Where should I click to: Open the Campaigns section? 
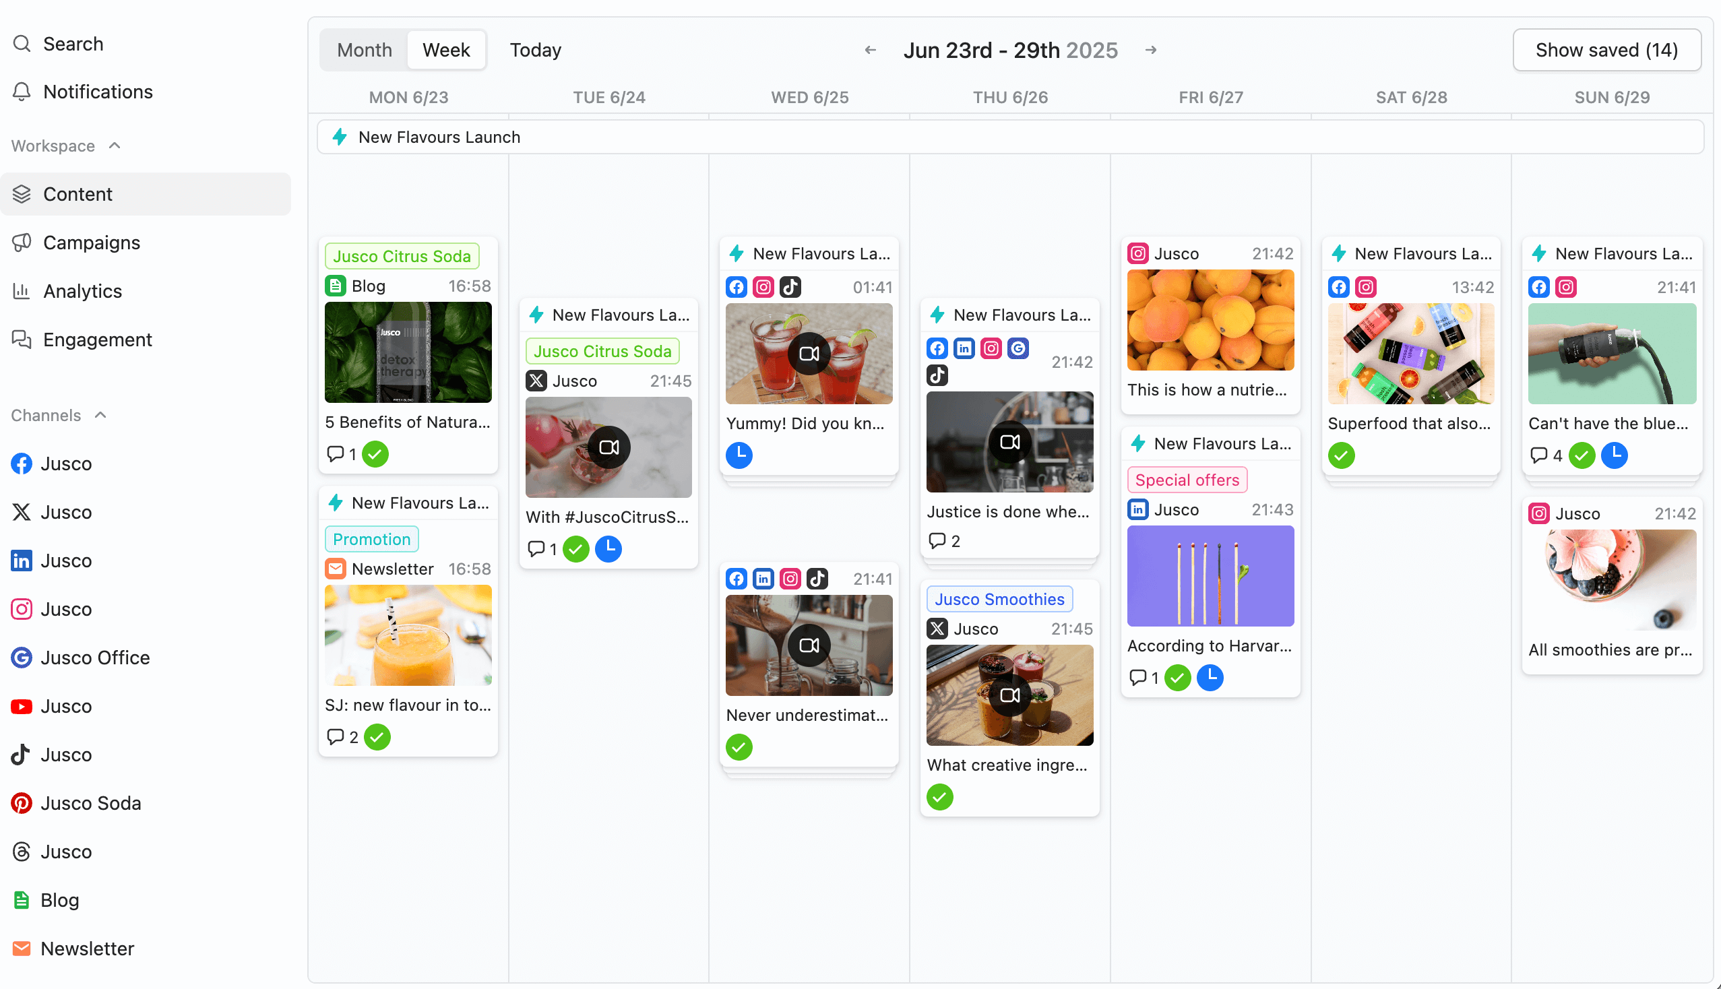coord(92,243)
